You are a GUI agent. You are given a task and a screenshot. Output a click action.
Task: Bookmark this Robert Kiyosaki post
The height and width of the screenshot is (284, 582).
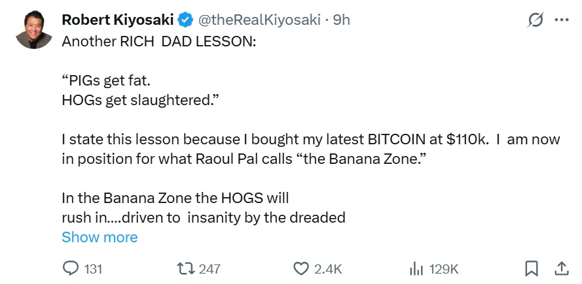coord(532,268)
